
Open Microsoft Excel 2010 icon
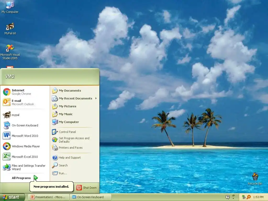coord(7,157)
